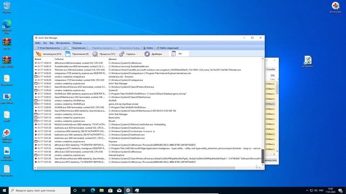This screenshot has width=346, height=194.
Task: Select the notepad.exe 3720 started row
Action: point(148,73)
